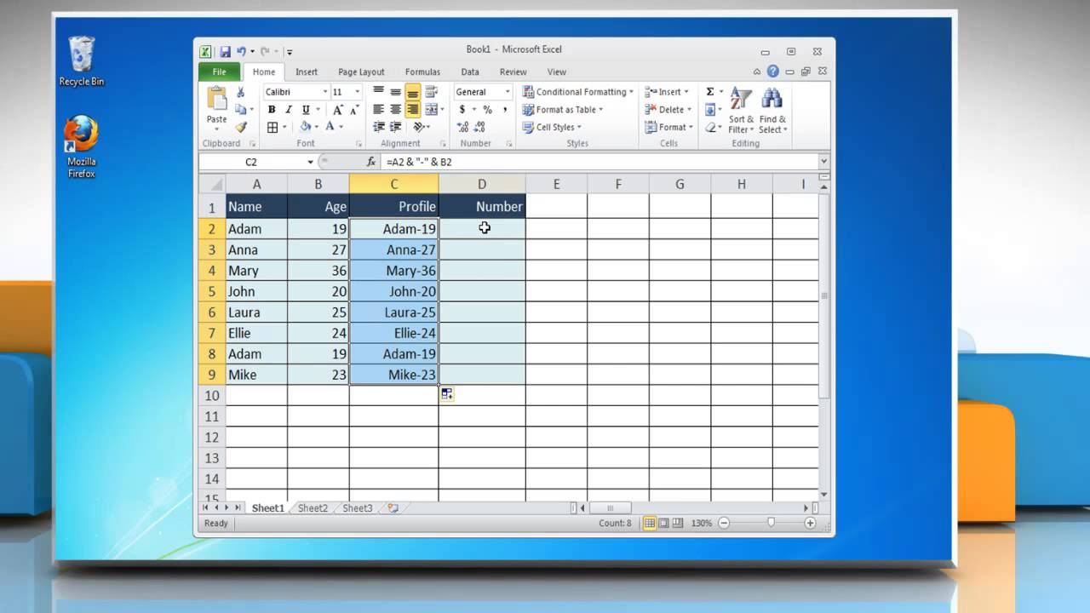Image resolution: width=1090 pixels, height=613 pixels.
Task: Open the File tab
Action: (x=220, y=72)
